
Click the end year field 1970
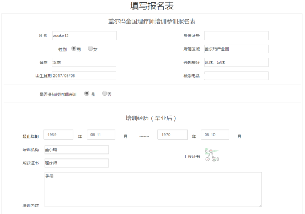[172, 135]
